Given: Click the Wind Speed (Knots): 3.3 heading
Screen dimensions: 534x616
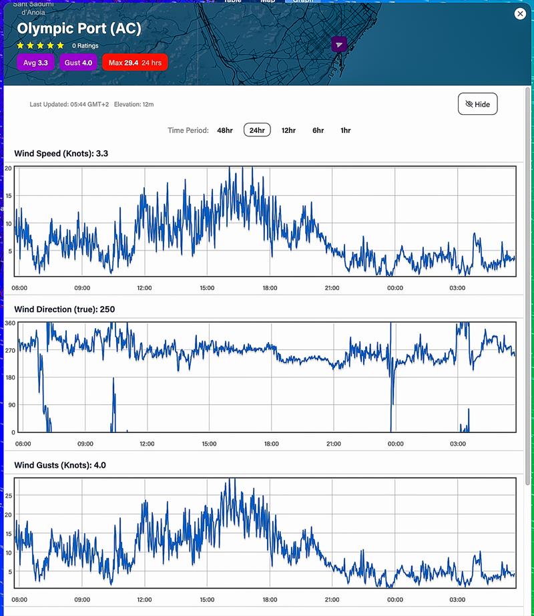Looking at the screenshot, I should [61, 154].
